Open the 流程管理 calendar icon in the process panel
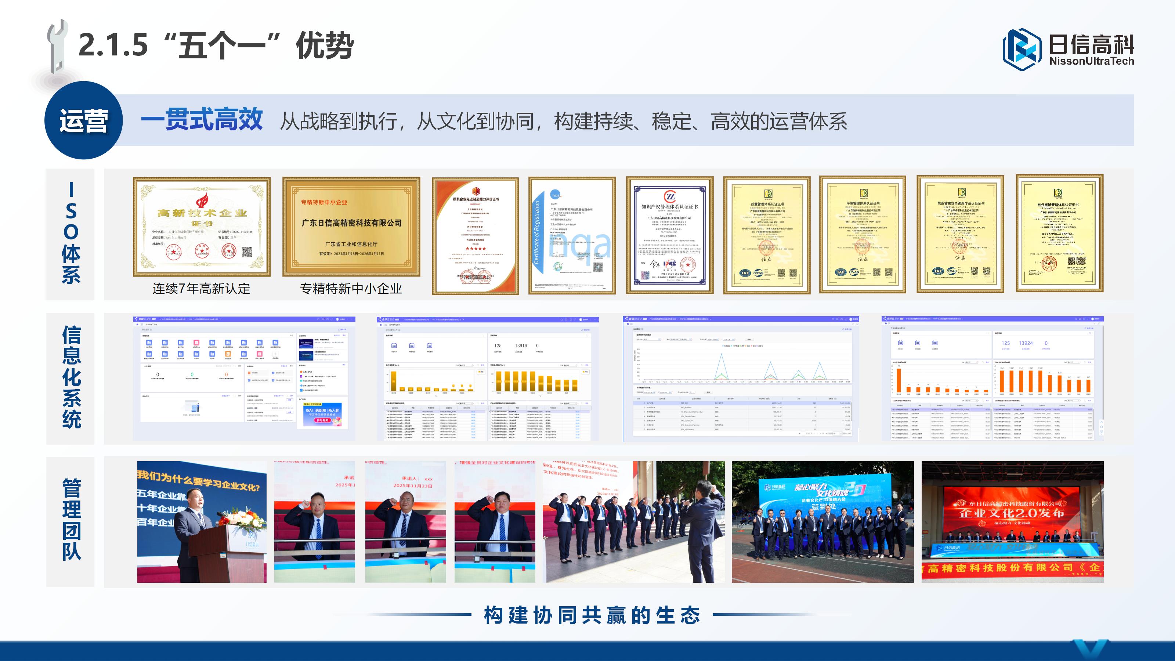The width and height of the screenshot is (1175, 661). coord(430,345)
